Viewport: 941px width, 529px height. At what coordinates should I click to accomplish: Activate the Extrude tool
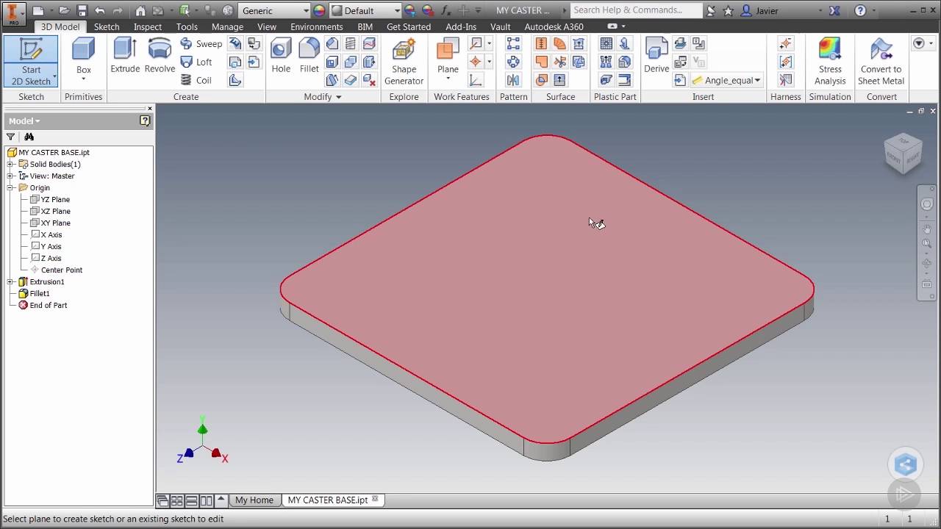click(x=125, y=55)
